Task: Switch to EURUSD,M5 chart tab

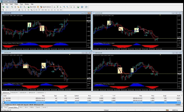Action: 14,93
